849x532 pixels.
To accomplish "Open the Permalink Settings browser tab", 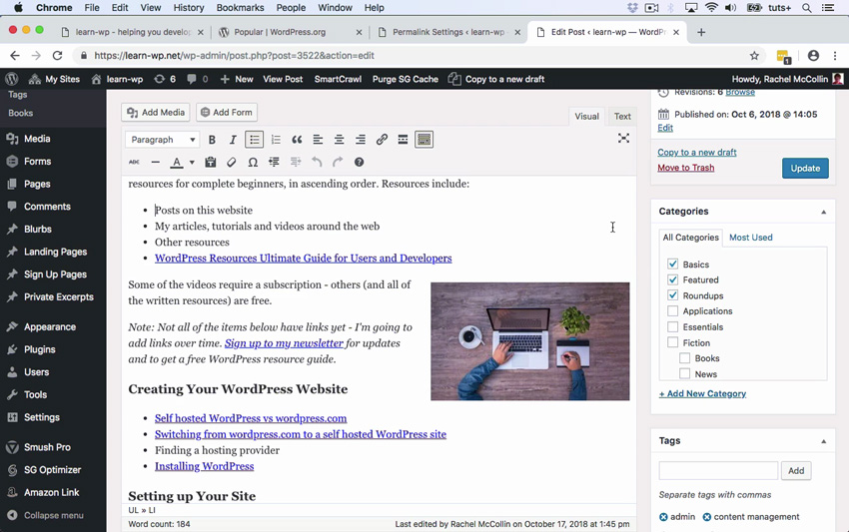I will tap(449, 32).
